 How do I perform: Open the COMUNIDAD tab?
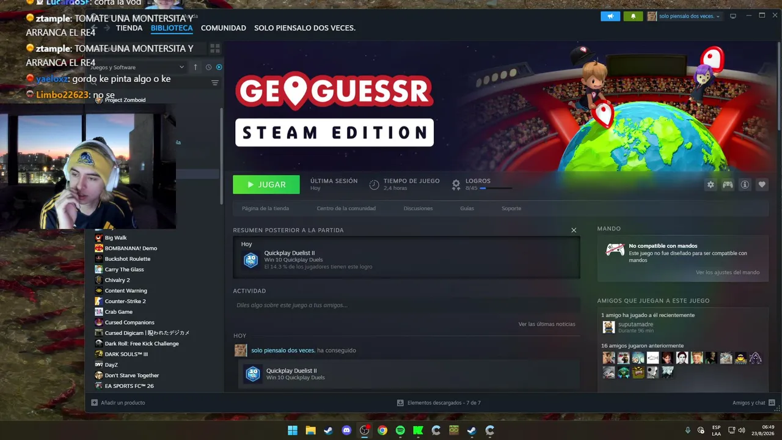tap(224, 28)
